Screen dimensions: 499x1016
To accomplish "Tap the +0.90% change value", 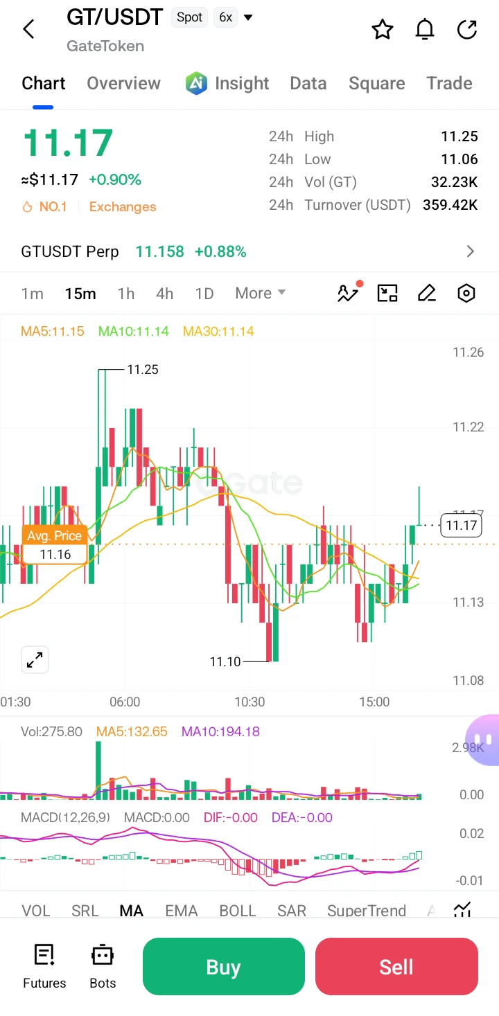I will (x=115, y=180).
